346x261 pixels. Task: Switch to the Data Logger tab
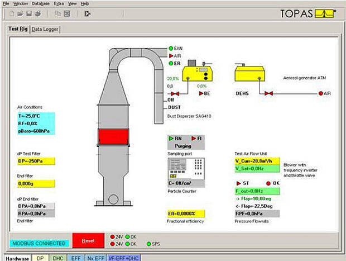(x=45, y=29)
